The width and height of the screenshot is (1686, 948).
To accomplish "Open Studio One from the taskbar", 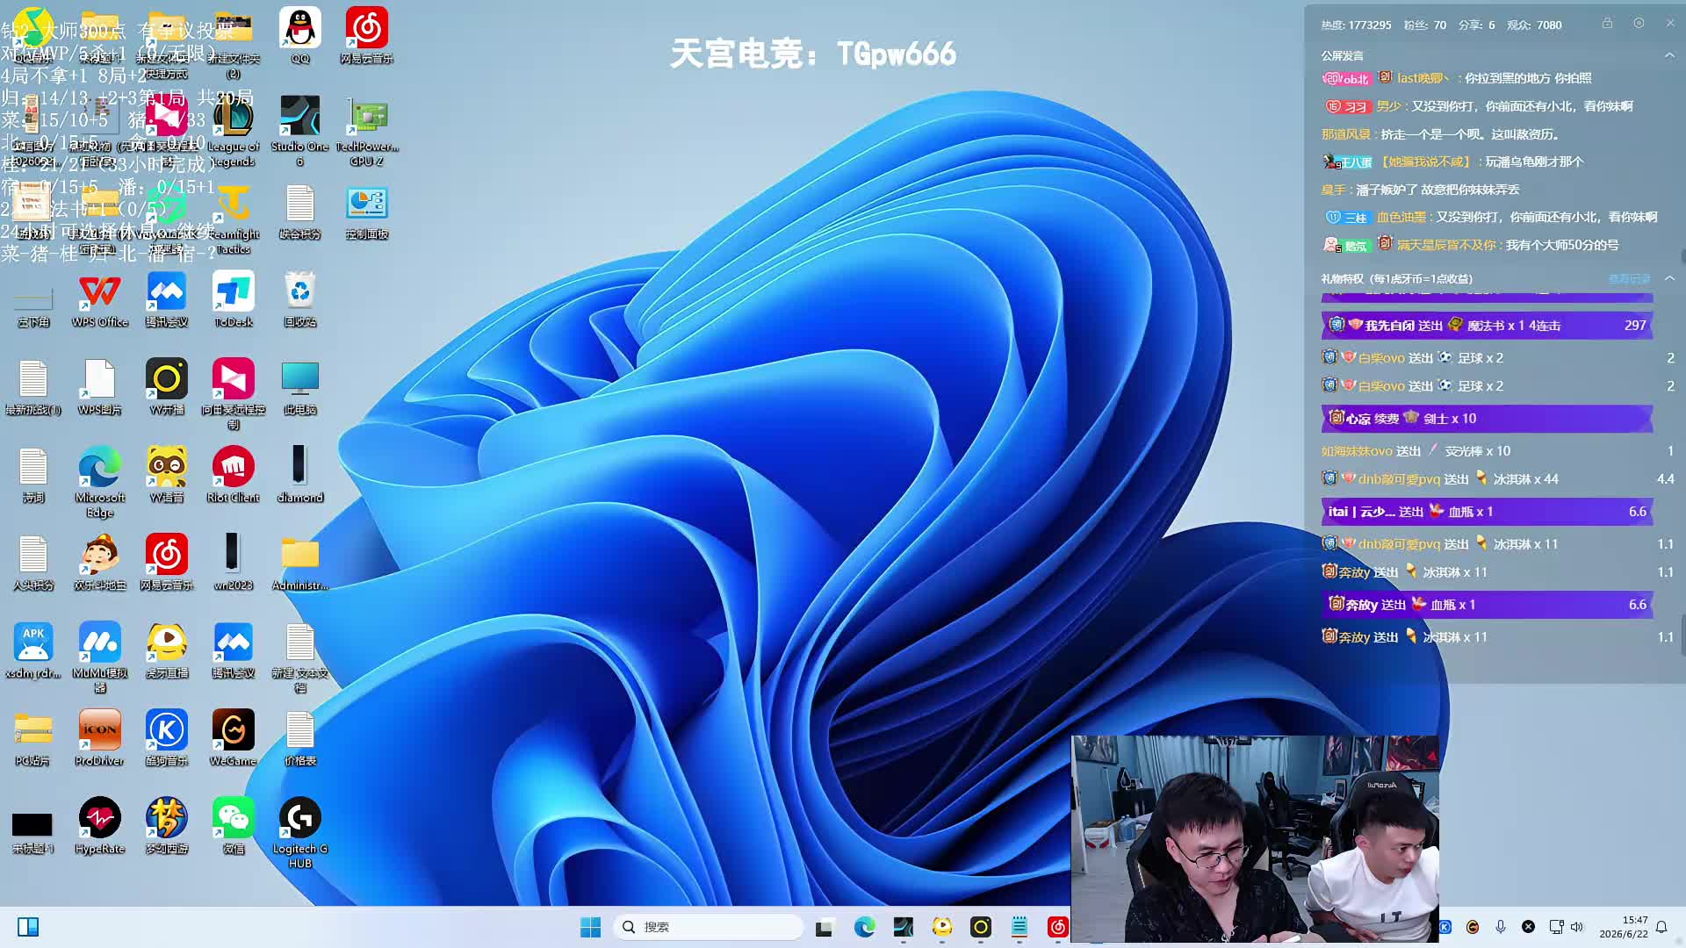I will click(904, 927).
